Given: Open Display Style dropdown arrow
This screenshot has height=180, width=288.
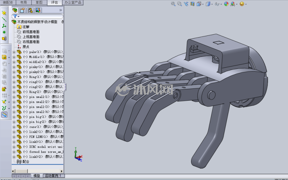Looking at the screenshot, I should (212, 4).
